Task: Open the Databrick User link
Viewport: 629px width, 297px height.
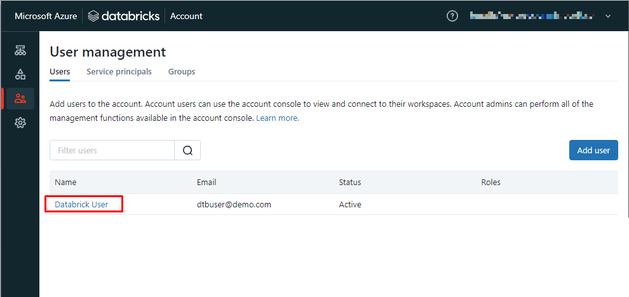Action: click(x=81, y=204)
